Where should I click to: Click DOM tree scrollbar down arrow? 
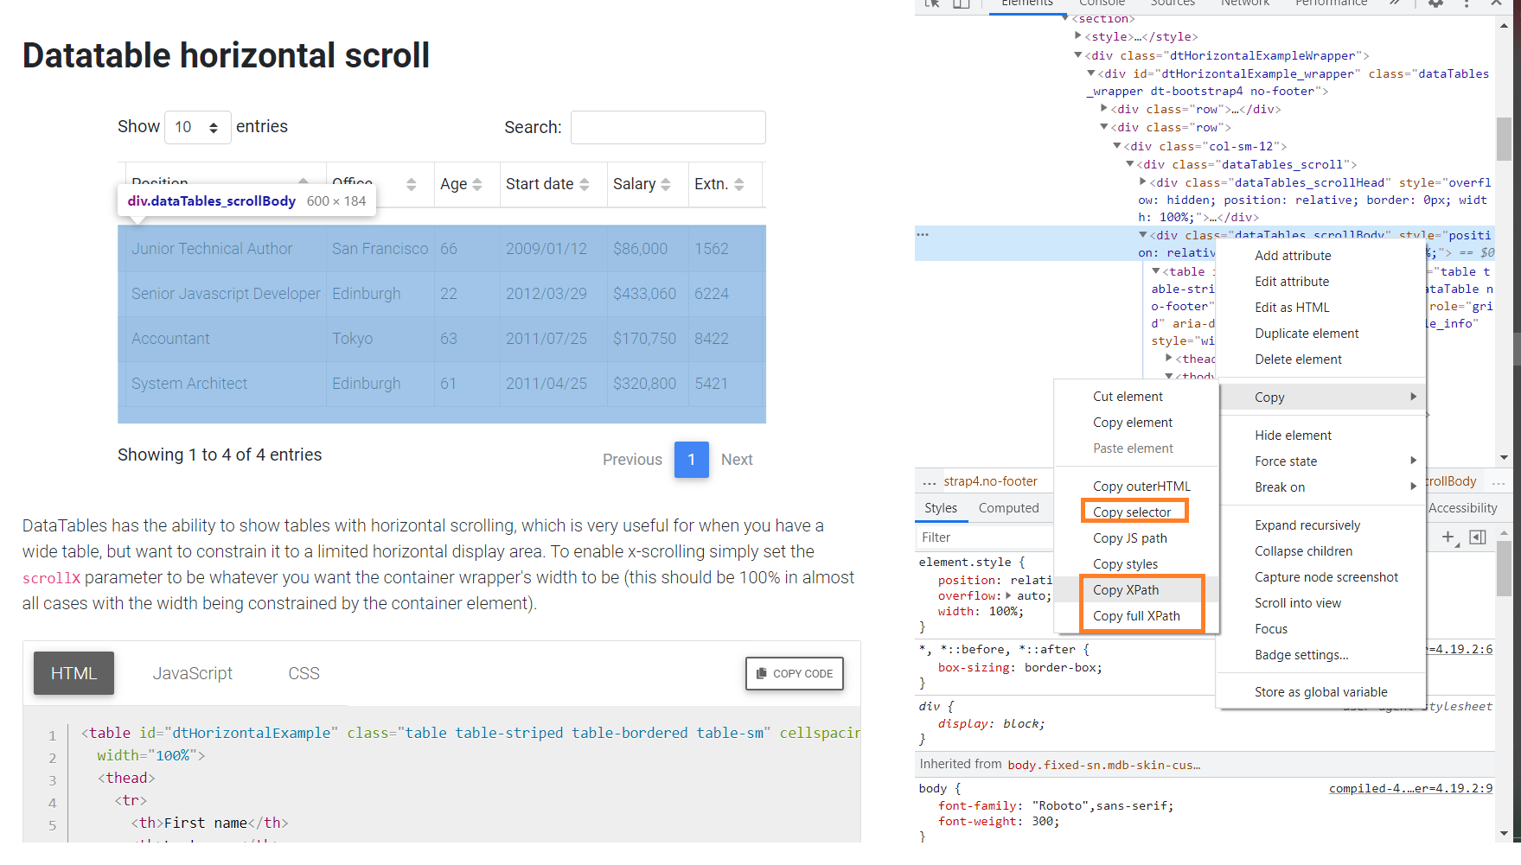point(1505,458)
